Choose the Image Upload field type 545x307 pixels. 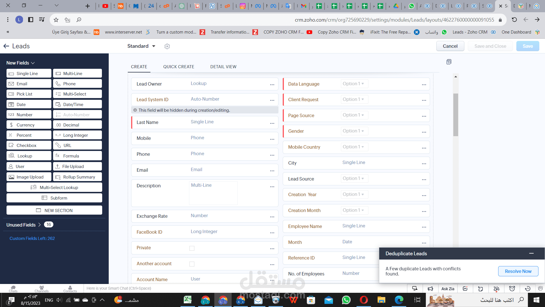click(29, 177)
